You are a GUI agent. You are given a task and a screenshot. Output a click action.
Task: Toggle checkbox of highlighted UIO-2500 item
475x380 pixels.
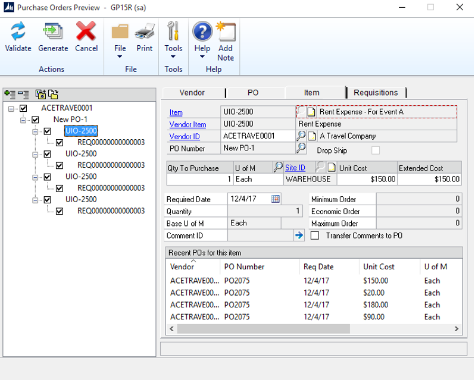click(x=48, y=131)
